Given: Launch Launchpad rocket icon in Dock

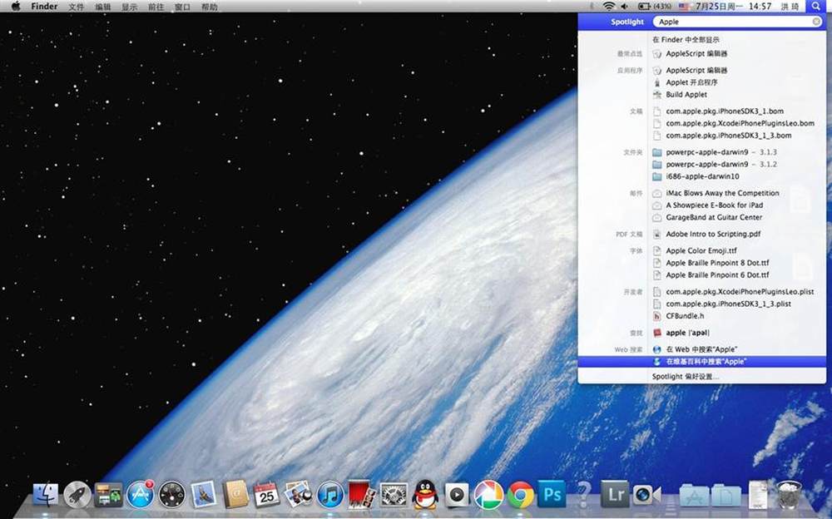Looking at the screenshot, I should click(x=77, y=495).
